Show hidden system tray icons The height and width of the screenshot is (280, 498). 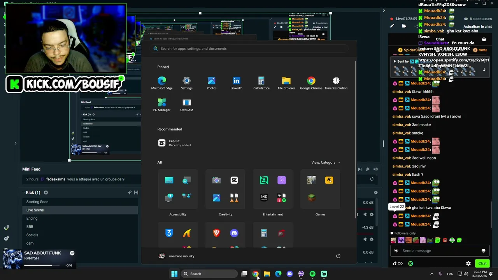click(x=431, y=274)
